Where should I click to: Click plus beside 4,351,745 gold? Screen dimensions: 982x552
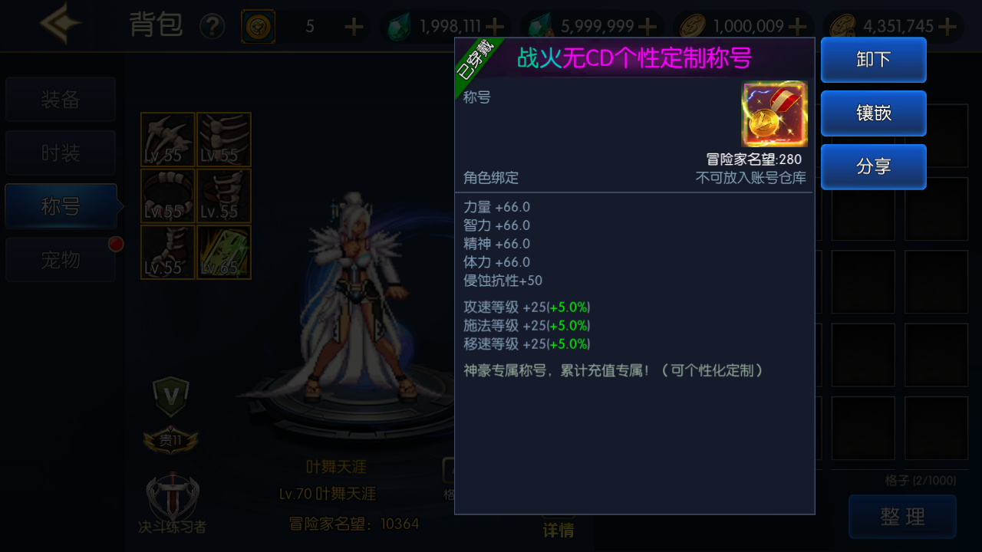947,27
